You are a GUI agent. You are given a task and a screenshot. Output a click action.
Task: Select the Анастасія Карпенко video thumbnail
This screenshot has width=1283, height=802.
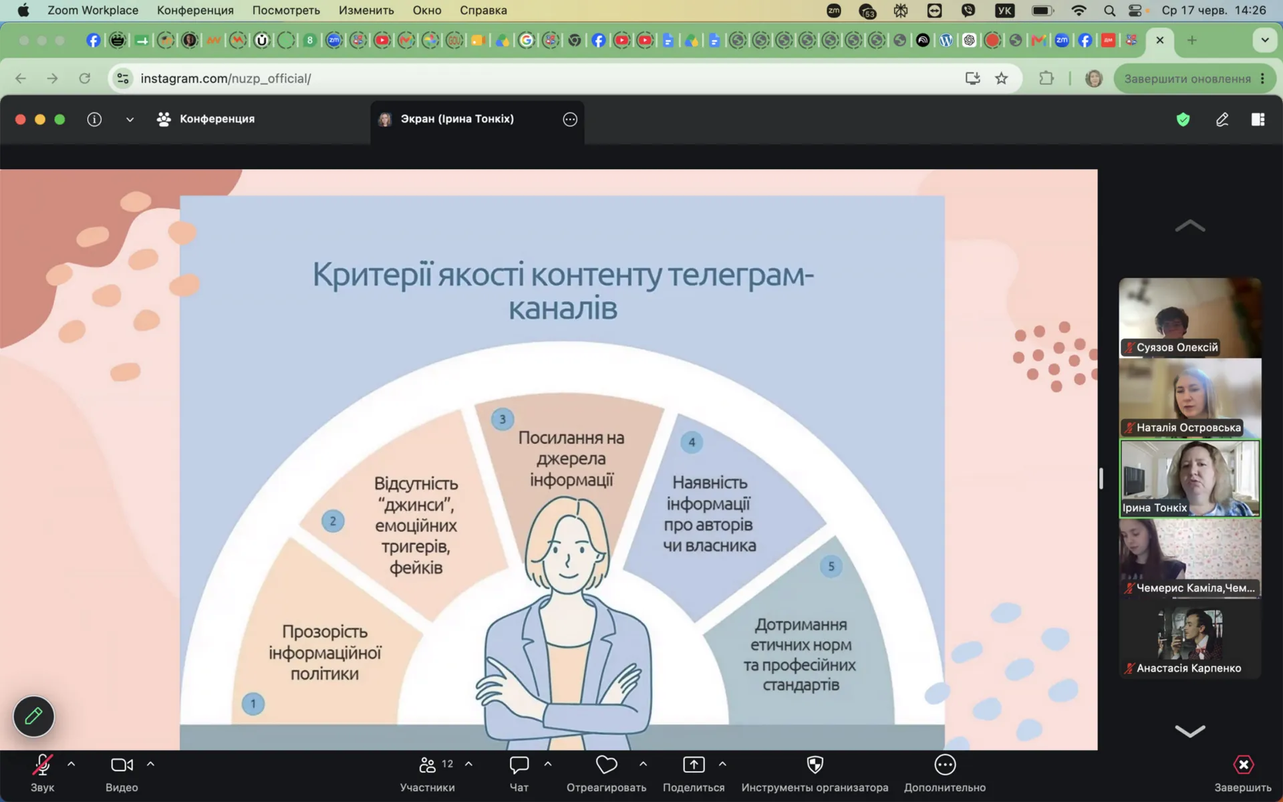tap(1190, 639)
